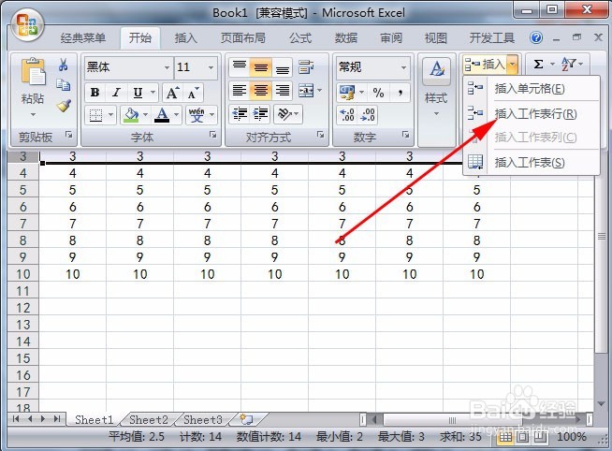Toggle top vertical alignment
This screenshot has width=612, height=451.
tap(240, 67)
